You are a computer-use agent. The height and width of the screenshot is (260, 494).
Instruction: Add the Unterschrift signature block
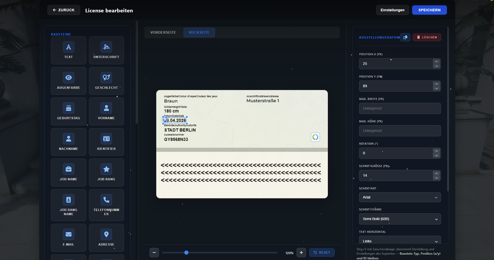106,50
